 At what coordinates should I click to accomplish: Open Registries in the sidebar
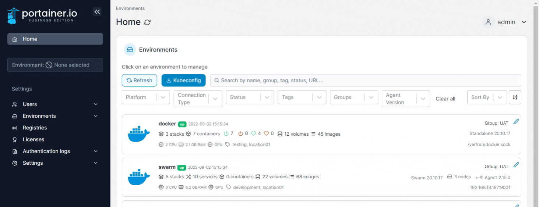click(x=35, y=128)
